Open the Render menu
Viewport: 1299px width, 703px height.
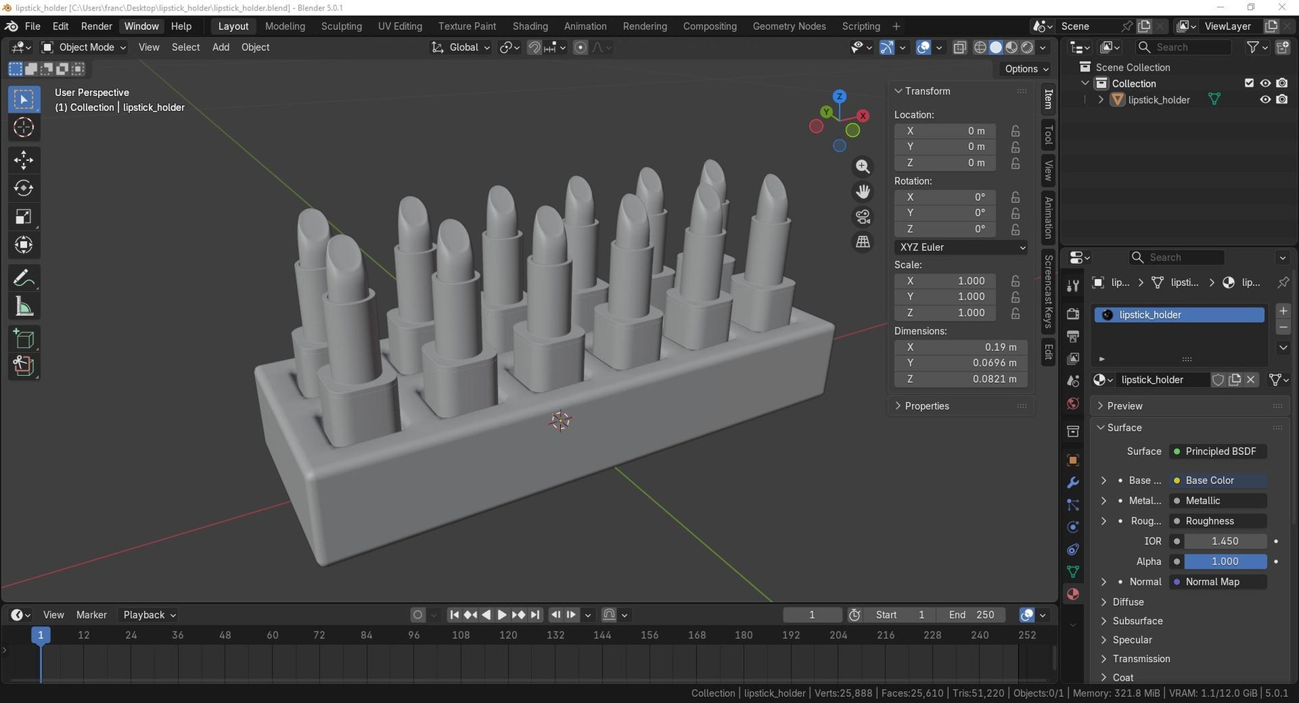[96, 26]
